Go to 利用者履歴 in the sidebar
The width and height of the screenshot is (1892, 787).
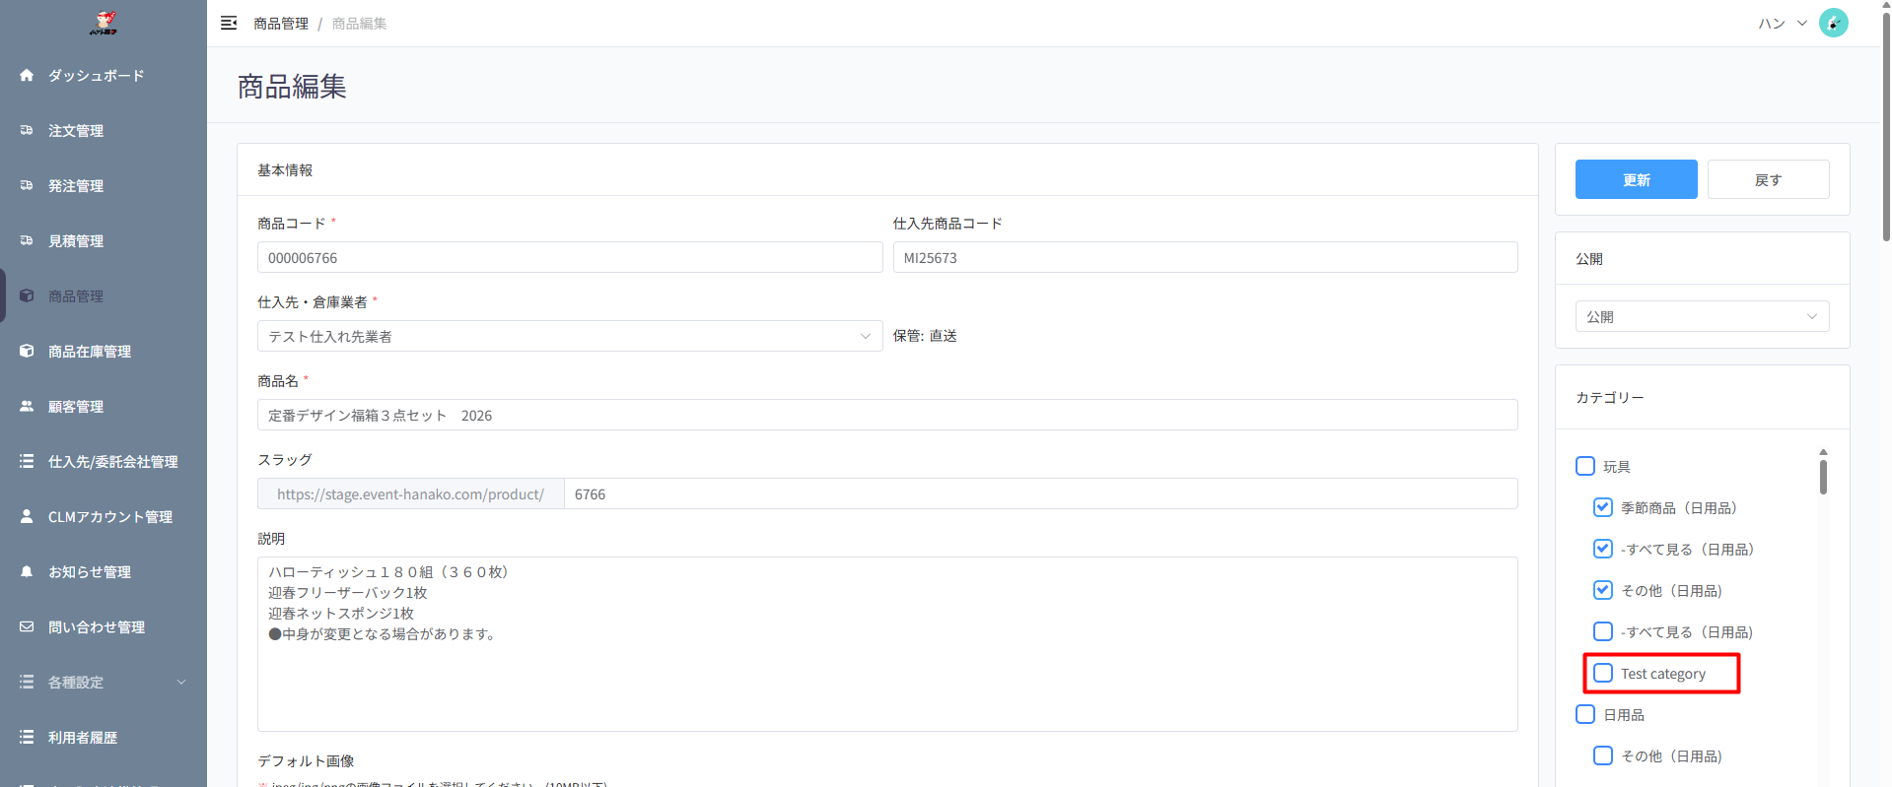pos(83,737)
